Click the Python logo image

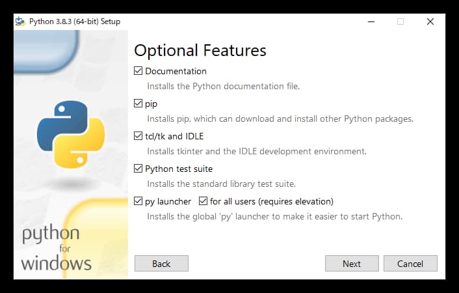71,134
